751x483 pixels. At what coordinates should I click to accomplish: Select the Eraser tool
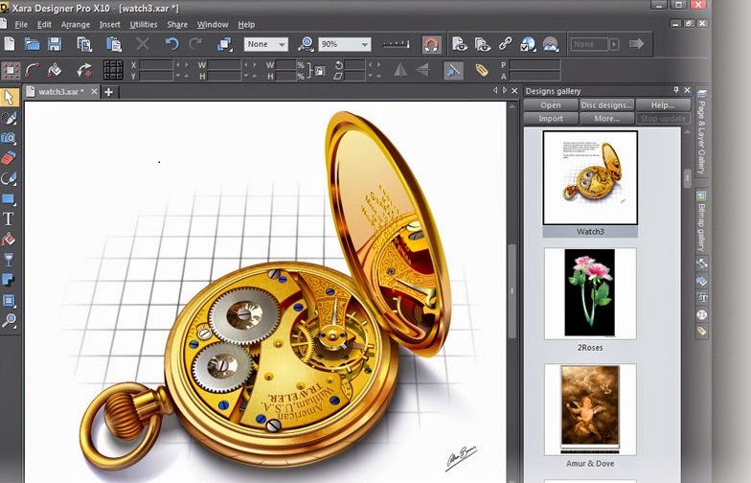pyautogui.click(x=9, y=159)
